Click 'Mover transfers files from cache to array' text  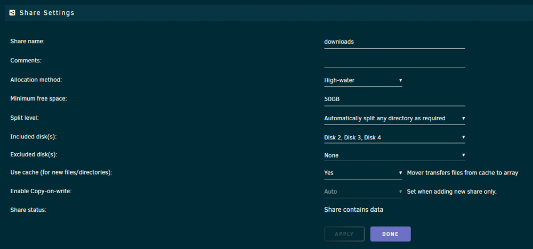[x=463, y=173]
